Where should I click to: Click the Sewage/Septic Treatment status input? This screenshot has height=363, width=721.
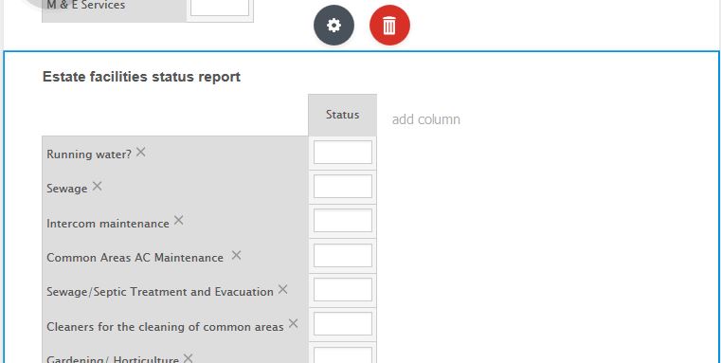tap(343, 289)
